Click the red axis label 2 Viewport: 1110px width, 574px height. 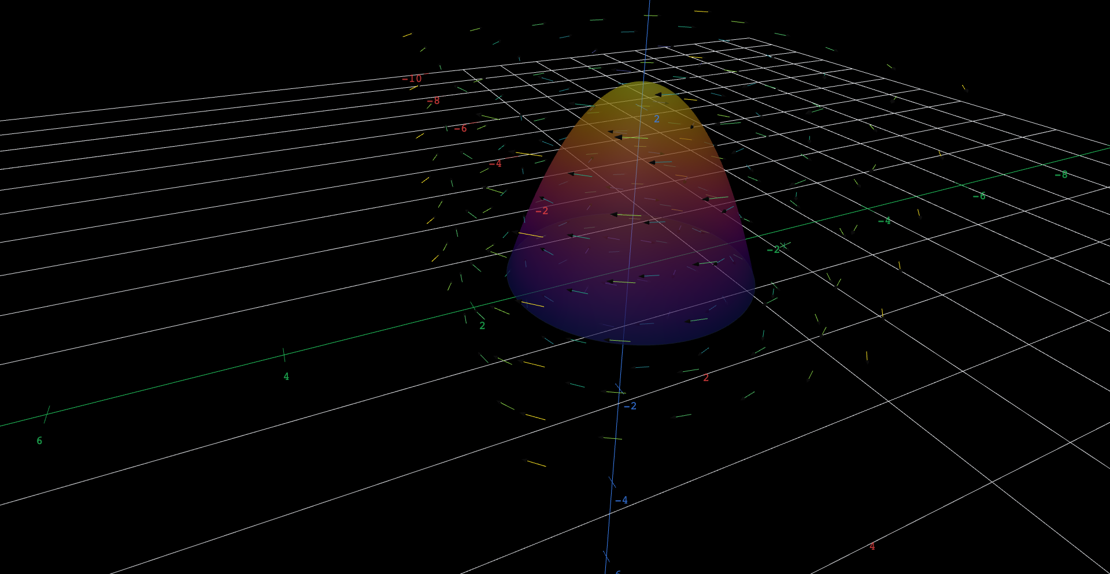tap(706, 378)
